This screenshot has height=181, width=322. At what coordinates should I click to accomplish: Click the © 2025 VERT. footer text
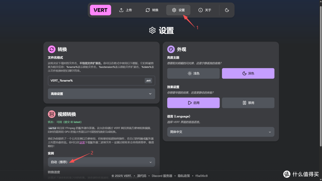[x=122, y=176]
